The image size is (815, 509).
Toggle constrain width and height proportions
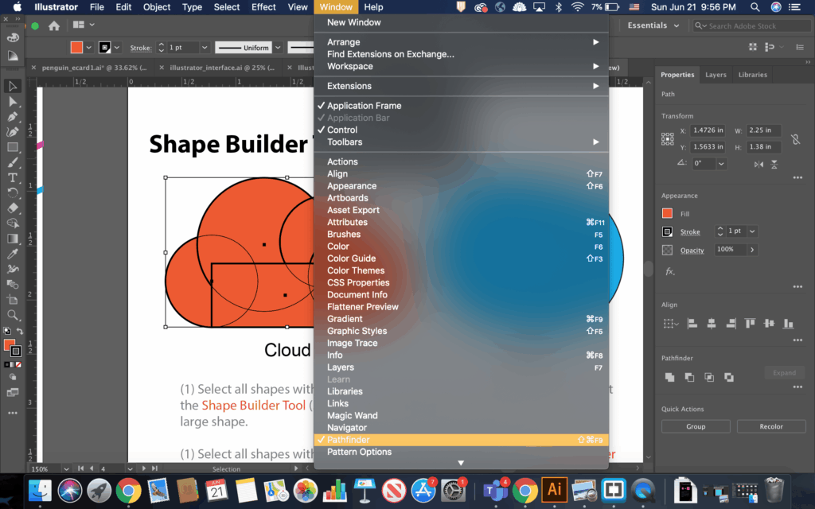(795, 138)
